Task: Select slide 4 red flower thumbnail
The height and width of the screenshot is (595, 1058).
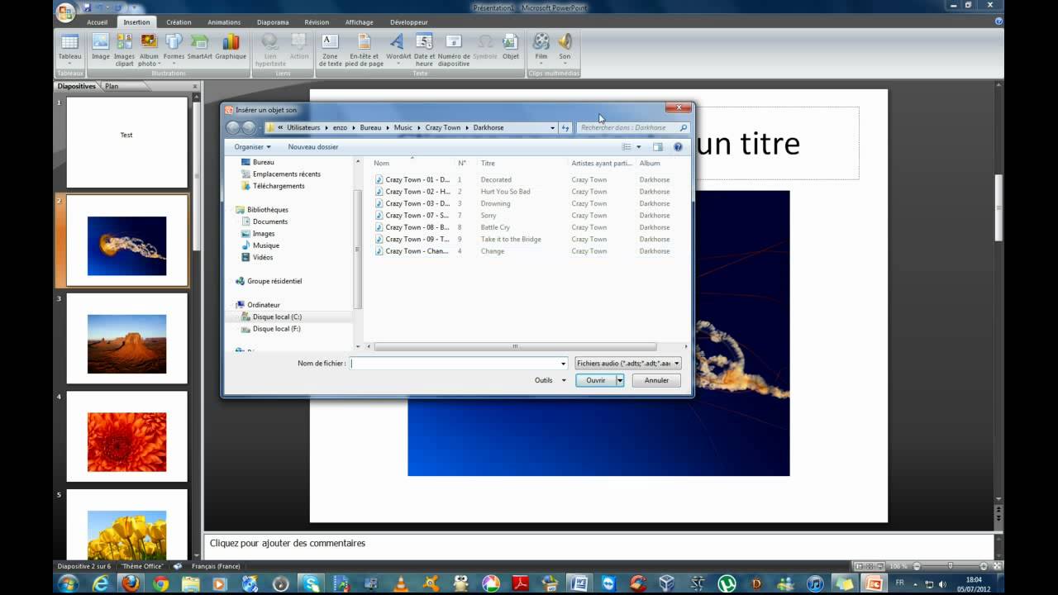Action: click(127, 437)
